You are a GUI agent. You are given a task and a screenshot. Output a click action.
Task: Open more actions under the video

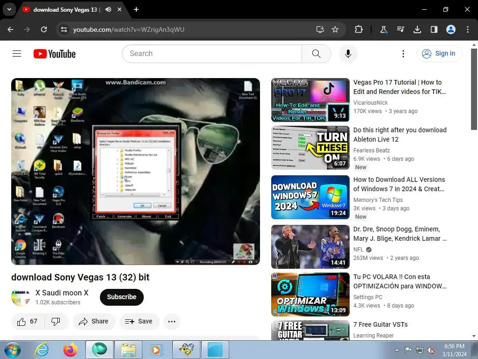(x=172, y=322)
